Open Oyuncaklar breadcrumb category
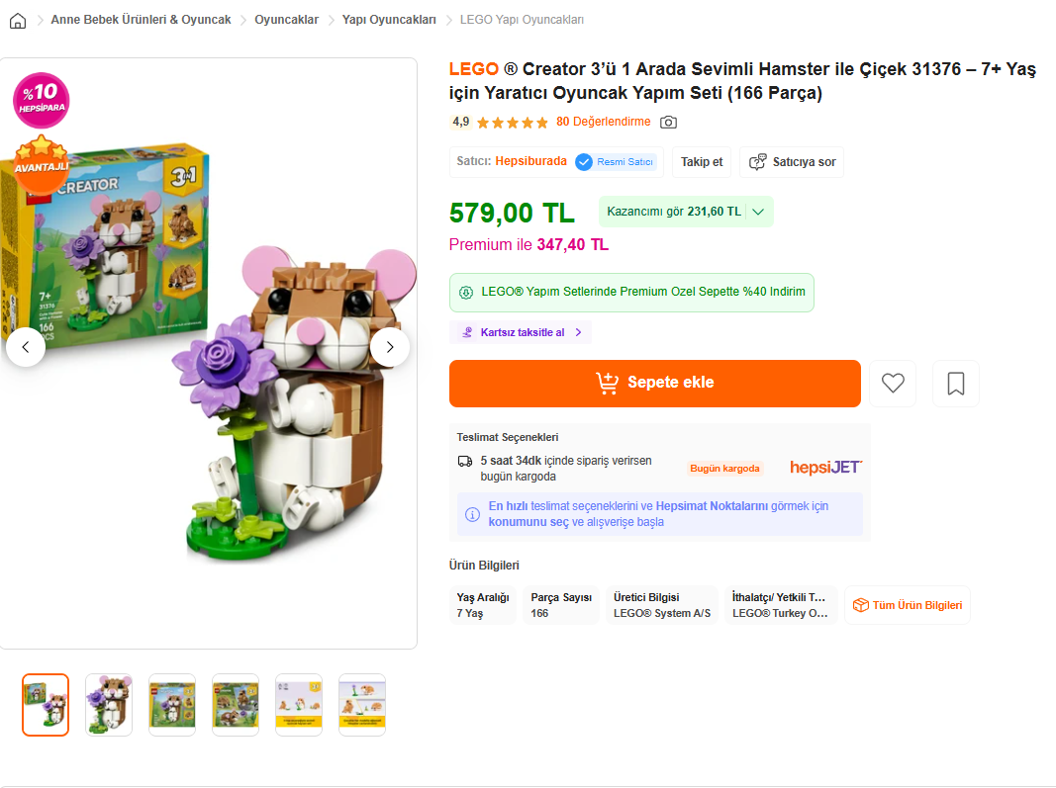The height and width of the screenshot is (788, 1056). tap(286, 20)
